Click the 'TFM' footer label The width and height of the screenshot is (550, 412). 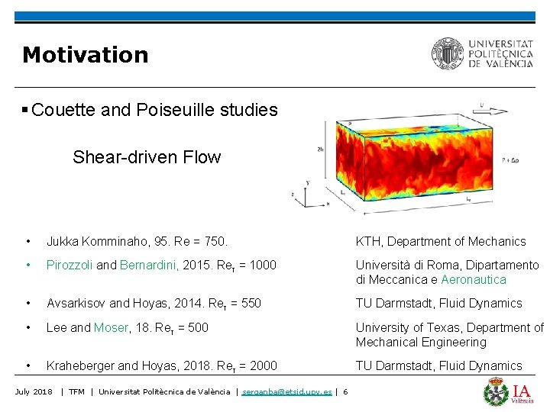[77, 391]
